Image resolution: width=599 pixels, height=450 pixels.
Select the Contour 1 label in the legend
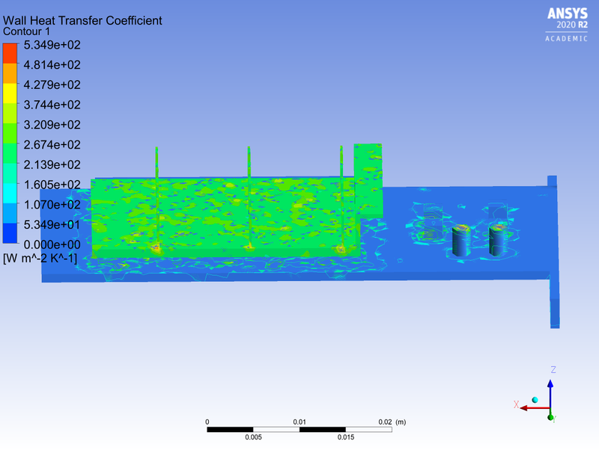click(28, 32)
